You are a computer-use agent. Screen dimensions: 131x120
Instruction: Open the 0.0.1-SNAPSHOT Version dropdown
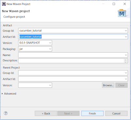coord(35,43)
